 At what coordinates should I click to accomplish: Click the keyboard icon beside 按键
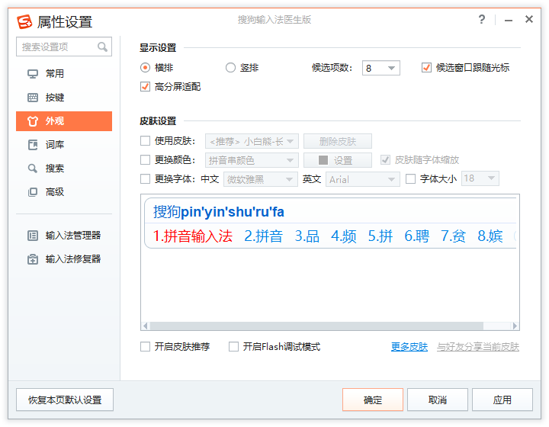point(33,98)
